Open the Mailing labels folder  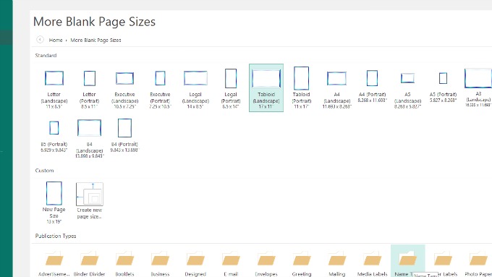click(337, 263)
